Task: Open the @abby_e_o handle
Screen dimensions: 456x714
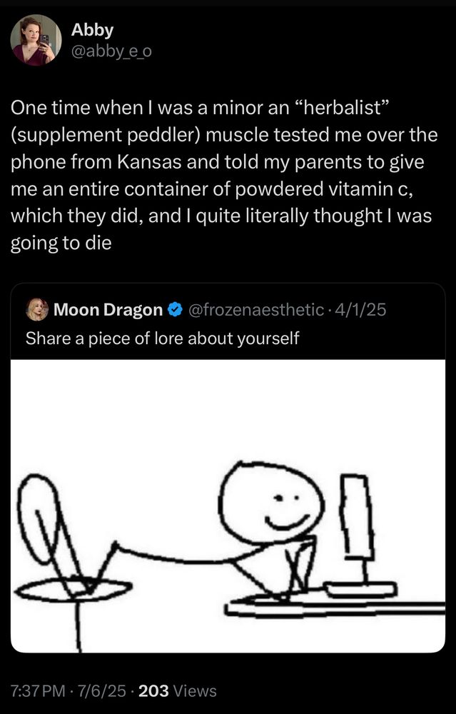Action: click(x=111, y=51)
